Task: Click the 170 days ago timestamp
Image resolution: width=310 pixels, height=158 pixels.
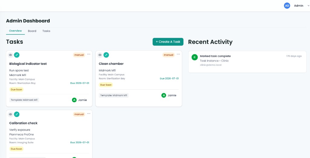Action: (294, 56)
